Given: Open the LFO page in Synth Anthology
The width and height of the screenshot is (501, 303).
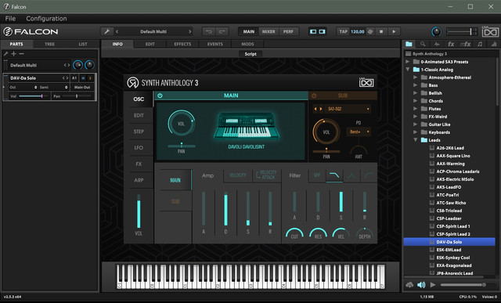Looking at the screenshot, I should [x=139, y=148].
